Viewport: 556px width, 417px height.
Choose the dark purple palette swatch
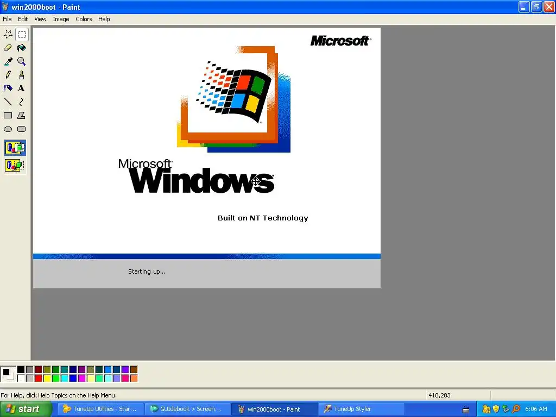pyautogui.click(x=82, y=369)
